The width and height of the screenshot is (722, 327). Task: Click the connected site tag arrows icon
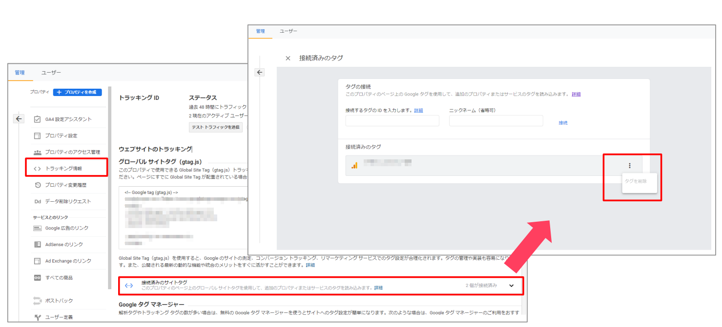click(129, 286)
